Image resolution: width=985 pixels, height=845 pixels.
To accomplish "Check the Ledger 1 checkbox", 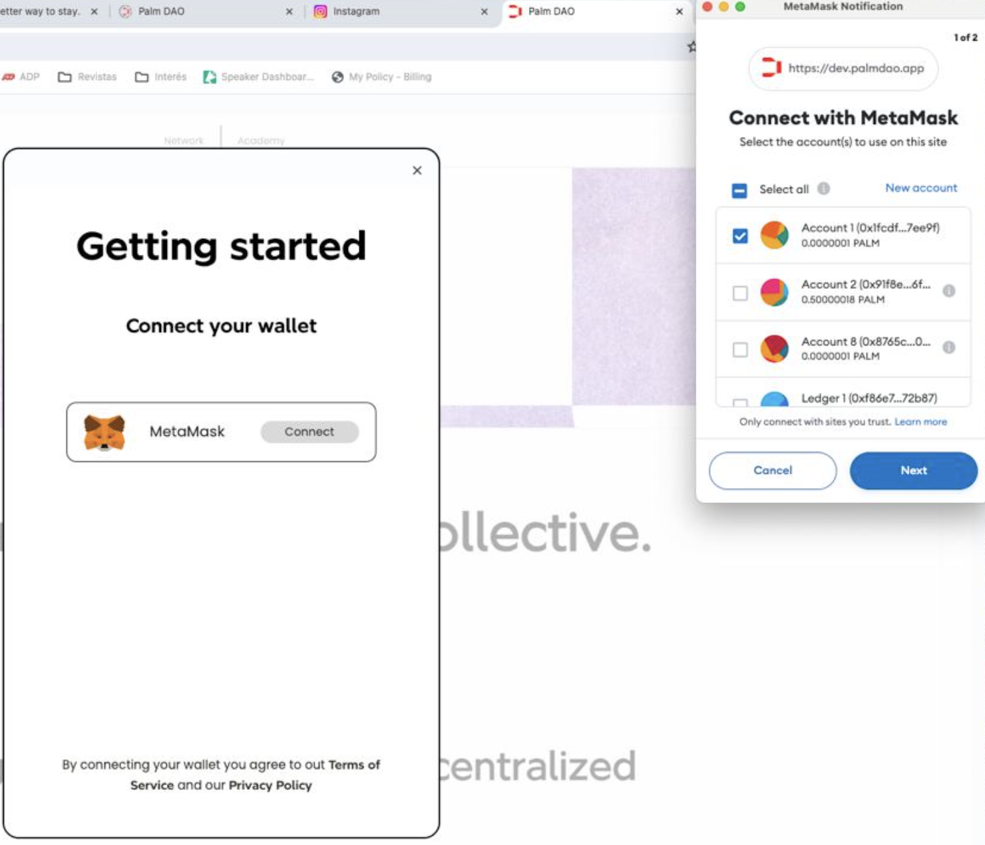I will pos(740,402).
